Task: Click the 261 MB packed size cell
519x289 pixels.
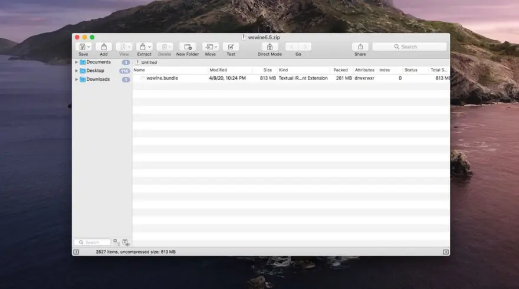Action: [344, 78]
